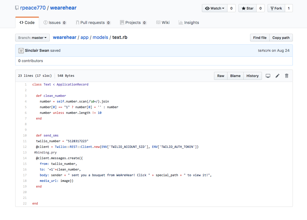Switch to the Issues tab
This screenshot has width=307, height=220.
[55, 23]
